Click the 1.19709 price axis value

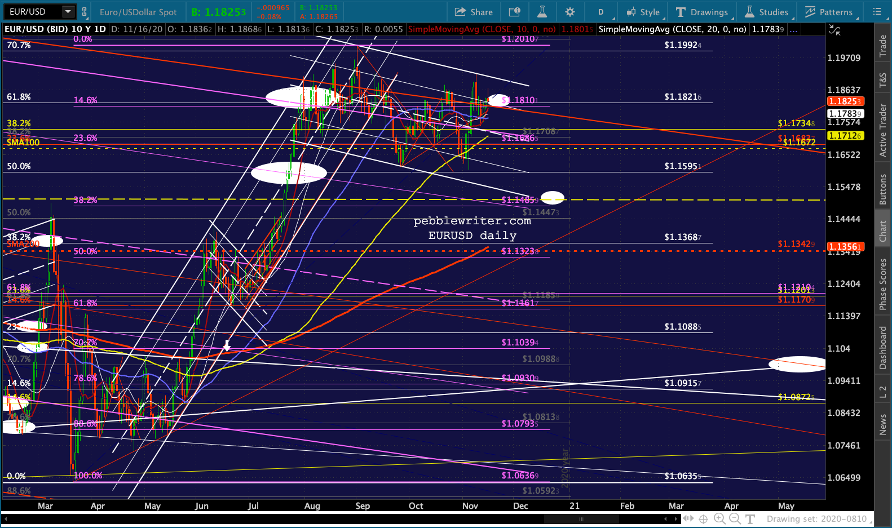click(844, 57)
